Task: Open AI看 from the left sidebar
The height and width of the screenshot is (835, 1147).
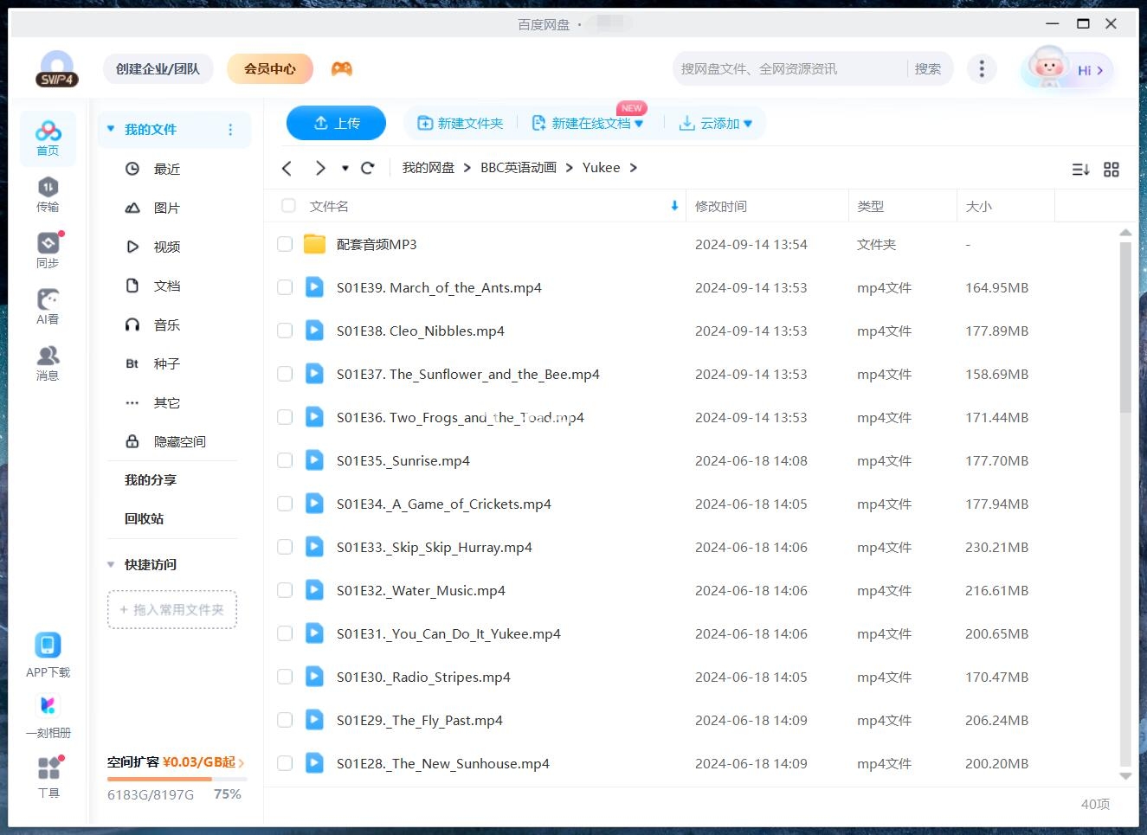Action: pyautogui.click(x=48, y=305)
